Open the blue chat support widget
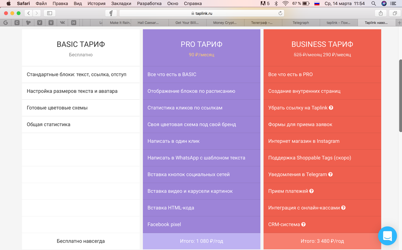The height and width of the screenshot is (250, 402). (x=388, y=236)
